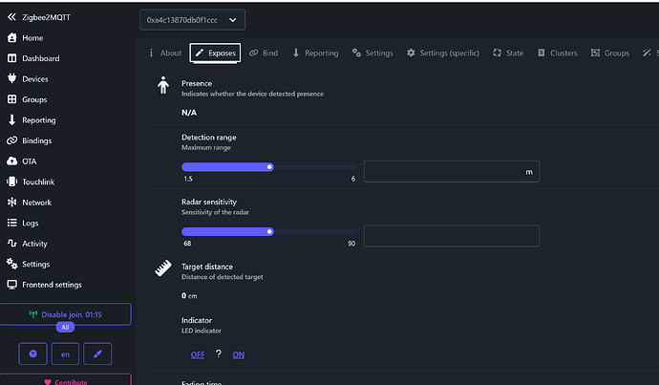Open the theme brush button
This screenshot has height=385, width=659.
(x=98, y=353)
